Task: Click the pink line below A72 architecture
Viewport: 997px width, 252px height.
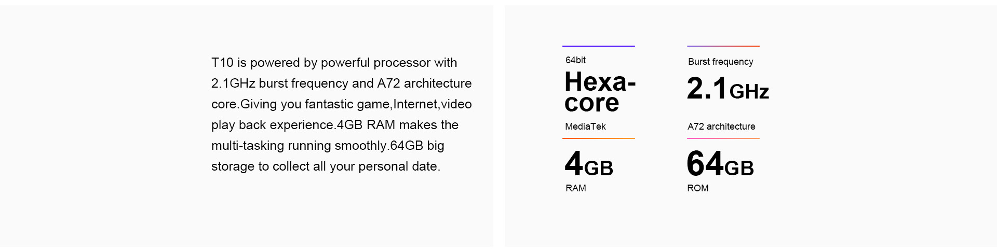Action: 723,138
